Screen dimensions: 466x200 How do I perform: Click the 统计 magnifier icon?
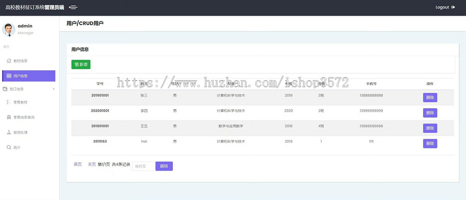click(x=9, y=147)
